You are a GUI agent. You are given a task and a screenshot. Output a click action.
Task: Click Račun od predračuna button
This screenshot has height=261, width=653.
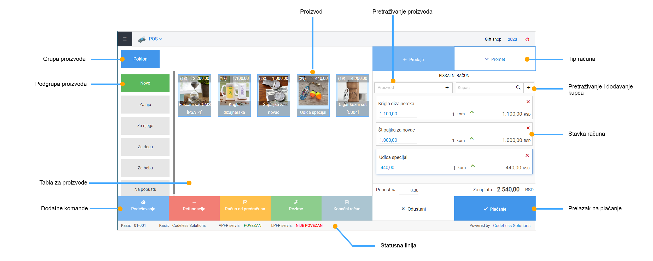tap(245, 208)
